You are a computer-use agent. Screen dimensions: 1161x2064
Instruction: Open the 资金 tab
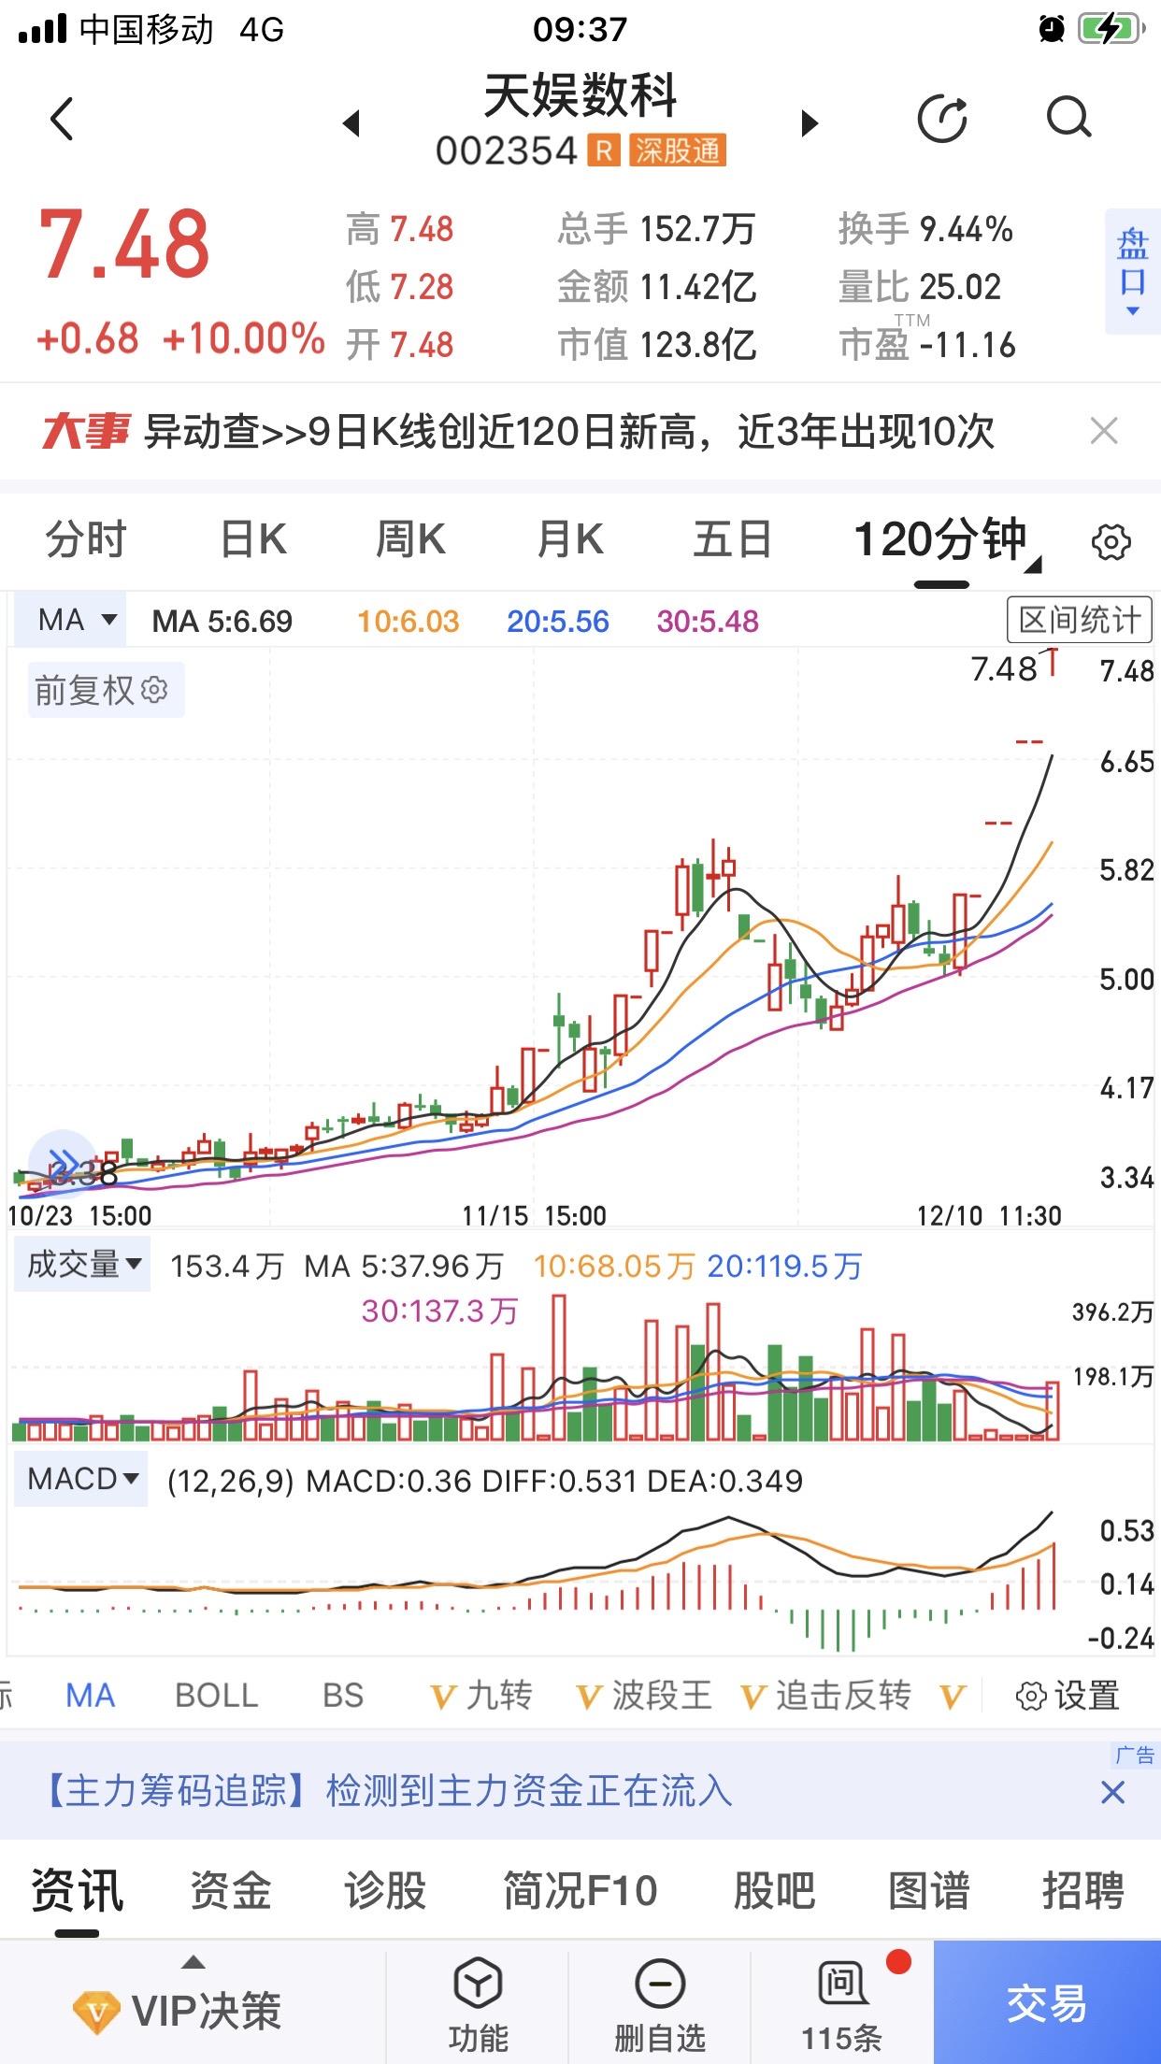tap(231, 1890)
